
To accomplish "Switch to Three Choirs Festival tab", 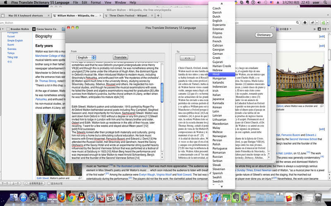I will pyautogui.click(x=129, y=16).
